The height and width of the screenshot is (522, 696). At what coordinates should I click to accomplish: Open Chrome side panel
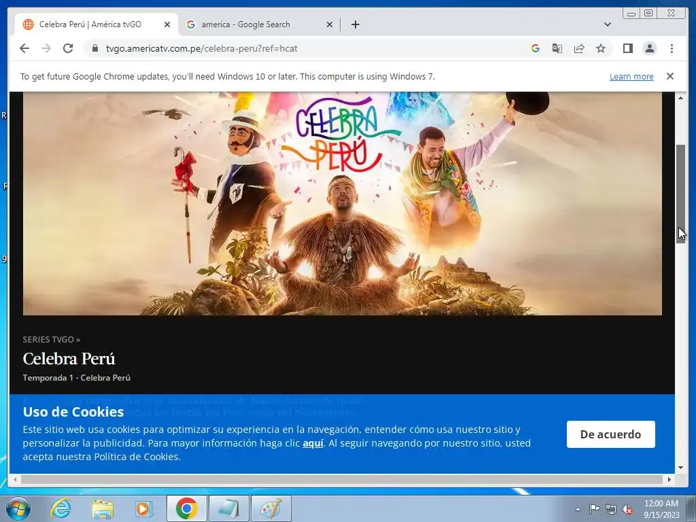point(627,48)
